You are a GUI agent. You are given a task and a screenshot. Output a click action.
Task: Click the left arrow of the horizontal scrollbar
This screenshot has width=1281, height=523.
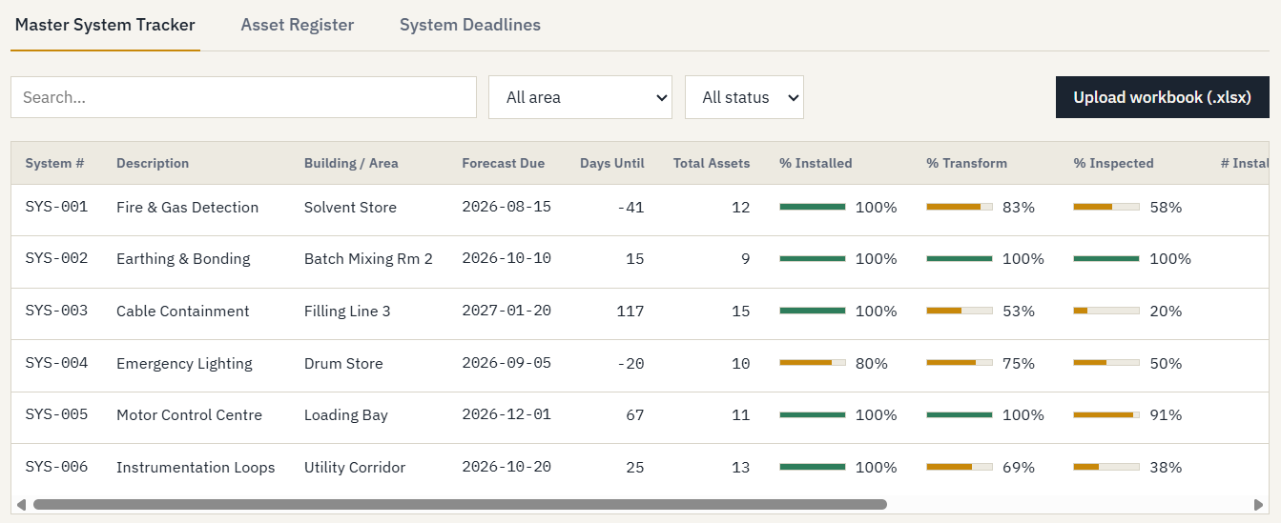click(20, 504)
